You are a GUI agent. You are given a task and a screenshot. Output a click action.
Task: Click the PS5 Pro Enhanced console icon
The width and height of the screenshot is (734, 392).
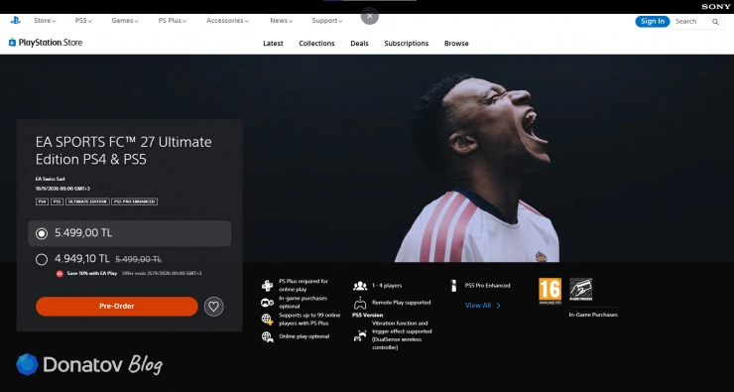tap(453, 286)
